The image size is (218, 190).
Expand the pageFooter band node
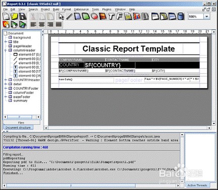[6, 97]
